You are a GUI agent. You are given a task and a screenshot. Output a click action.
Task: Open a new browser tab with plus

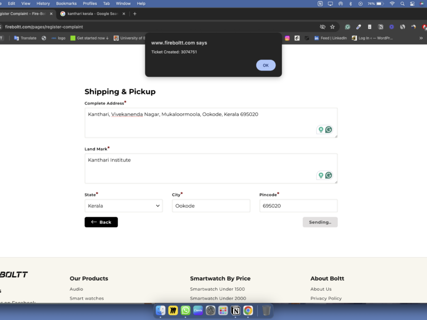tap(135, 14)
